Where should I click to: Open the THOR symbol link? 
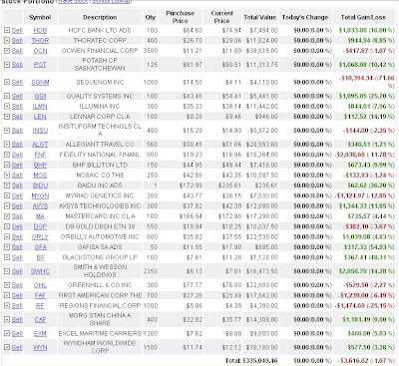tap(40, 41)
